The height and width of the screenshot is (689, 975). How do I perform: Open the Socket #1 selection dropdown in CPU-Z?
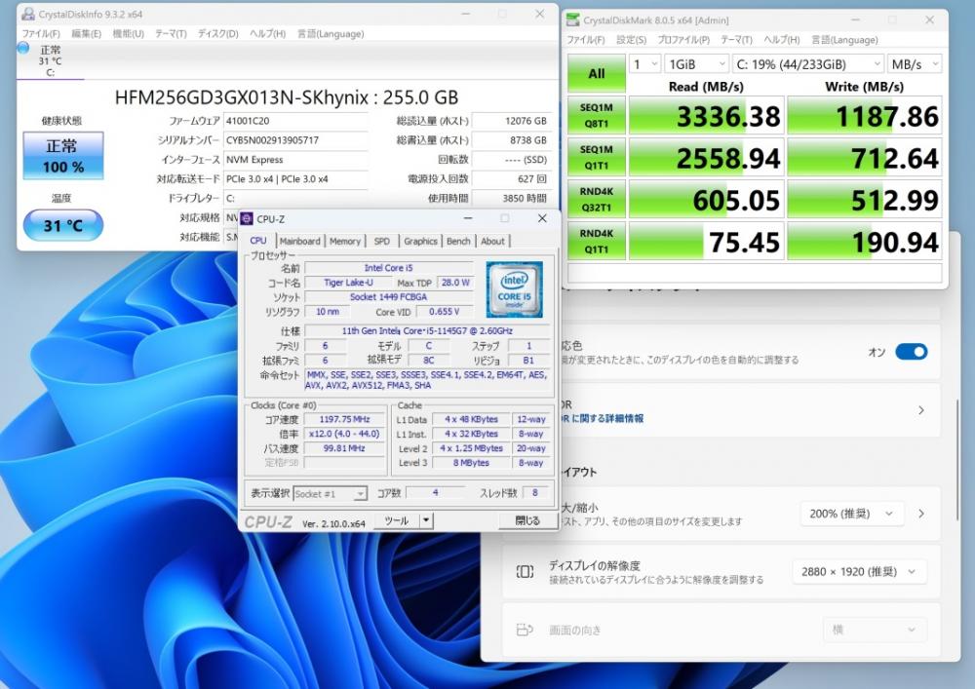click(331, 494)
